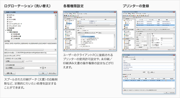Click red delete icon in プリンタの追加 dialog
The image size is (180, 98).
pos(125,76)
